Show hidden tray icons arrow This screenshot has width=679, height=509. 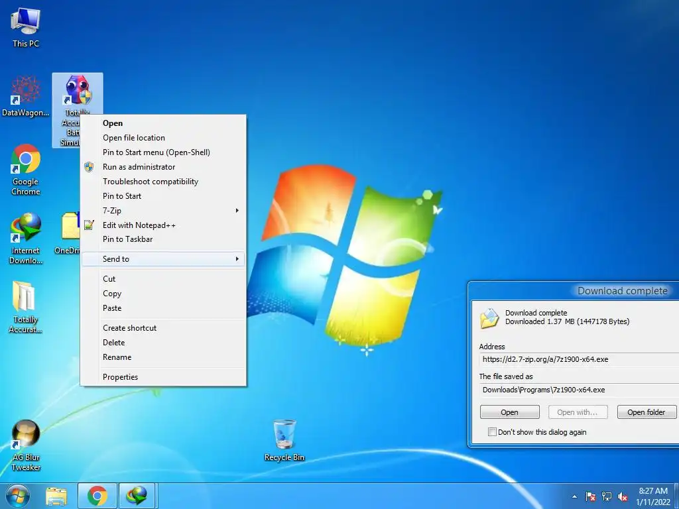[575, 496]
